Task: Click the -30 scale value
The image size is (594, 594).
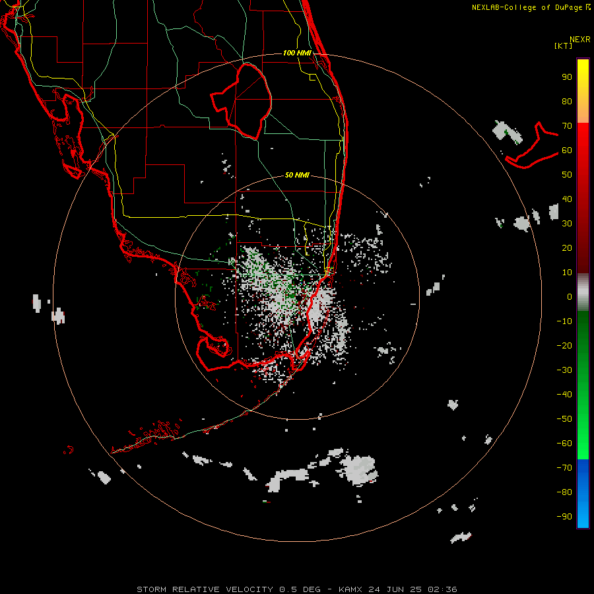Action: coord(564,370)
